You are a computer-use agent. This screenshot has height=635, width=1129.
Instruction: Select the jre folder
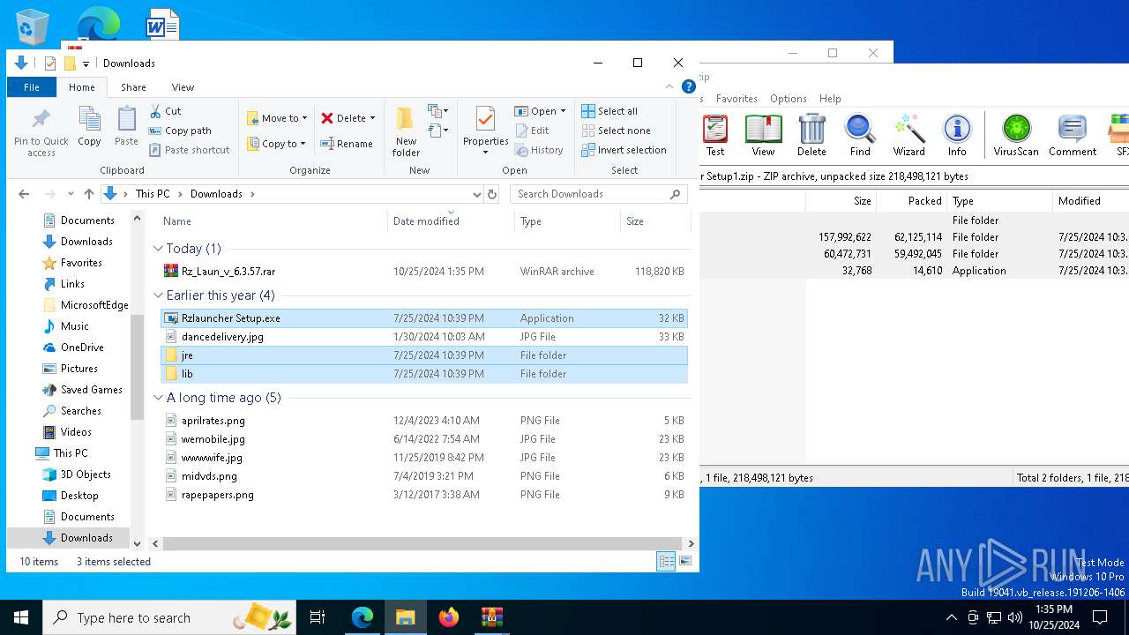(x=423, y=355)
